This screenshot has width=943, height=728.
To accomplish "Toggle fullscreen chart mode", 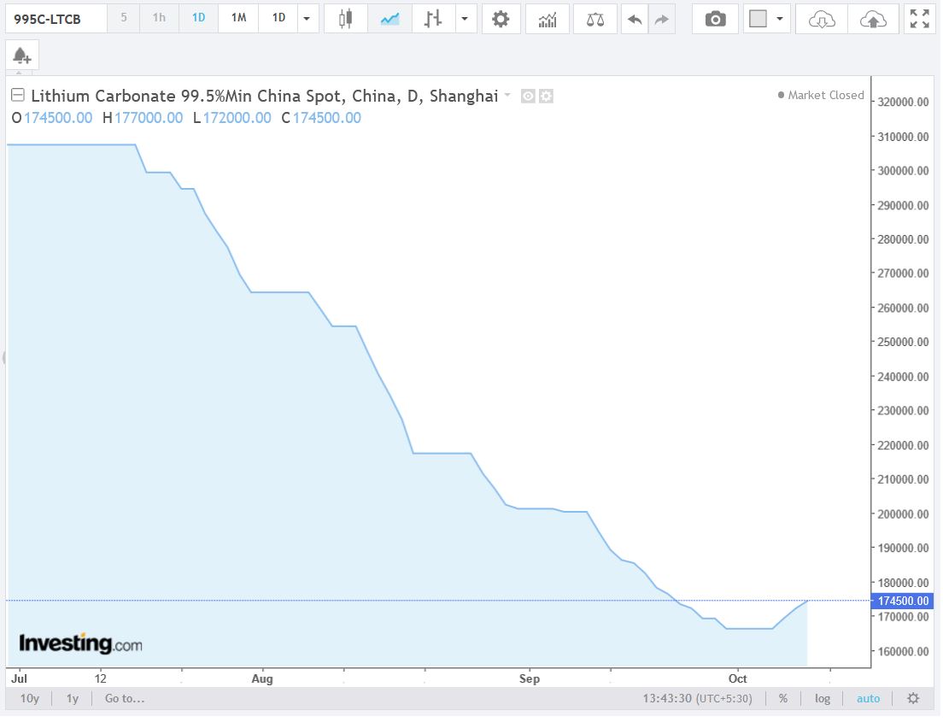I will [x=920, y=18].
